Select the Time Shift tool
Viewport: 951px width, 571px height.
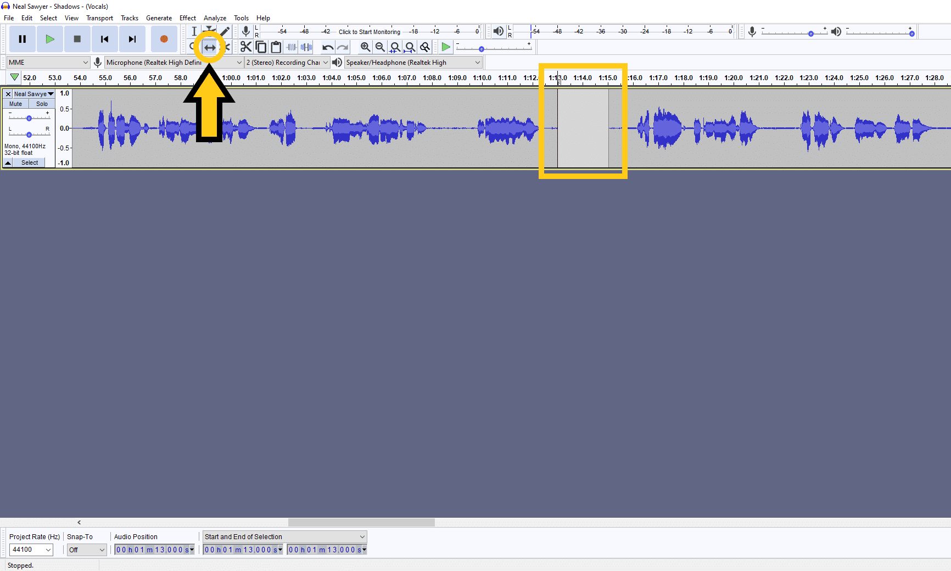coord(210,47)
